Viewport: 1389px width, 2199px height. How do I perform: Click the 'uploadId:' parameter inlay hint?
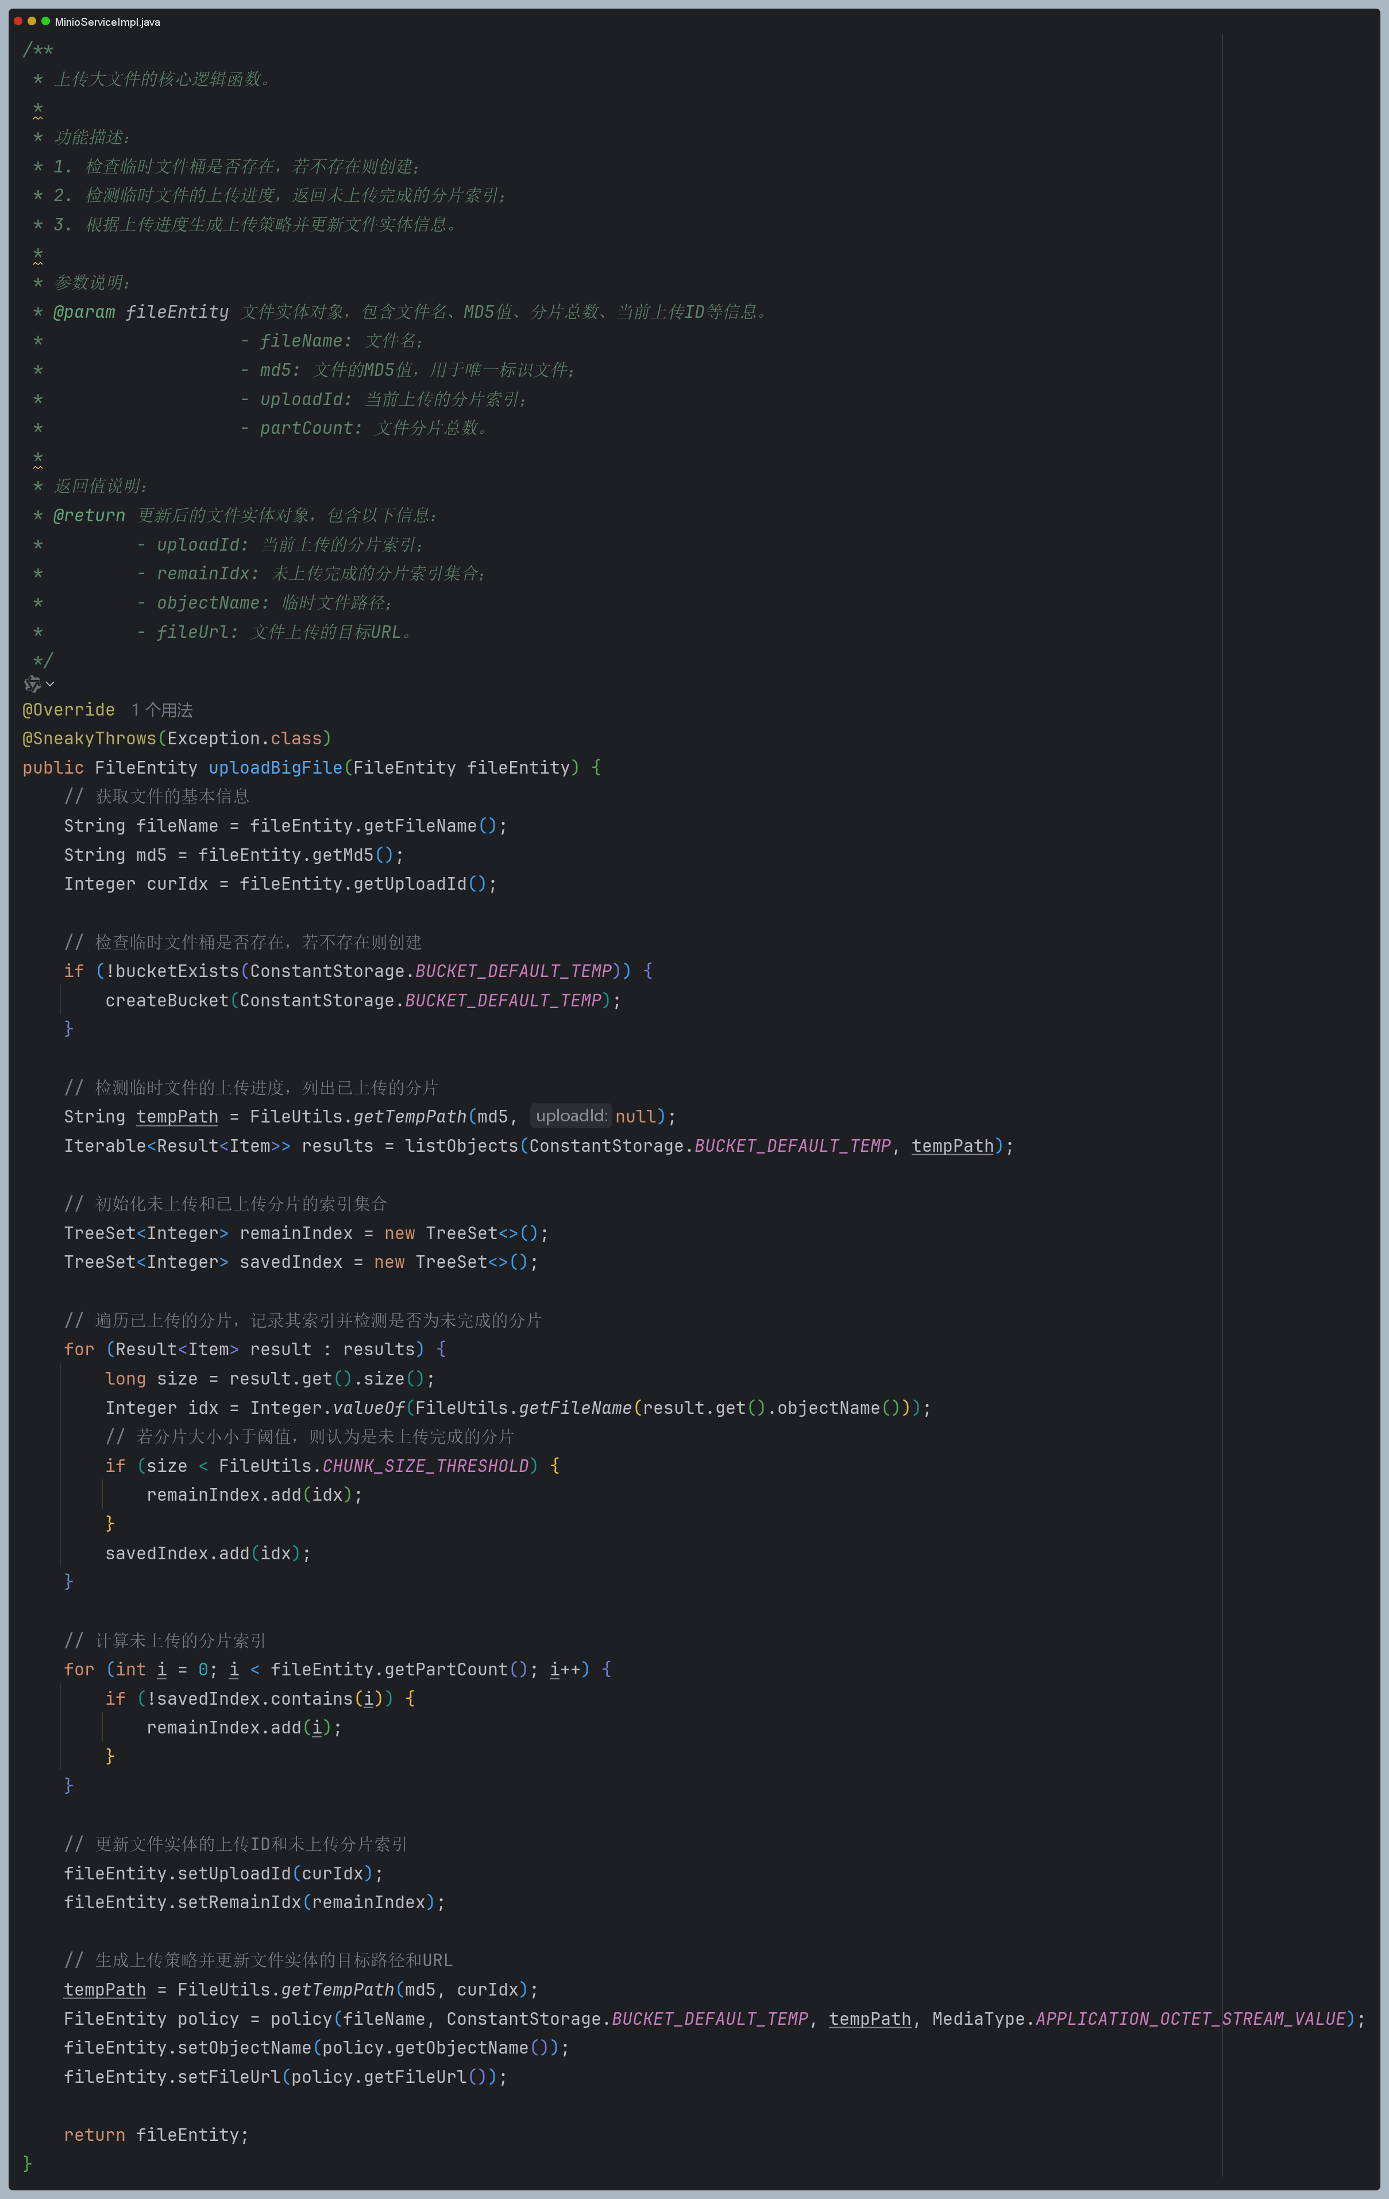click(x=572, y=1115)
